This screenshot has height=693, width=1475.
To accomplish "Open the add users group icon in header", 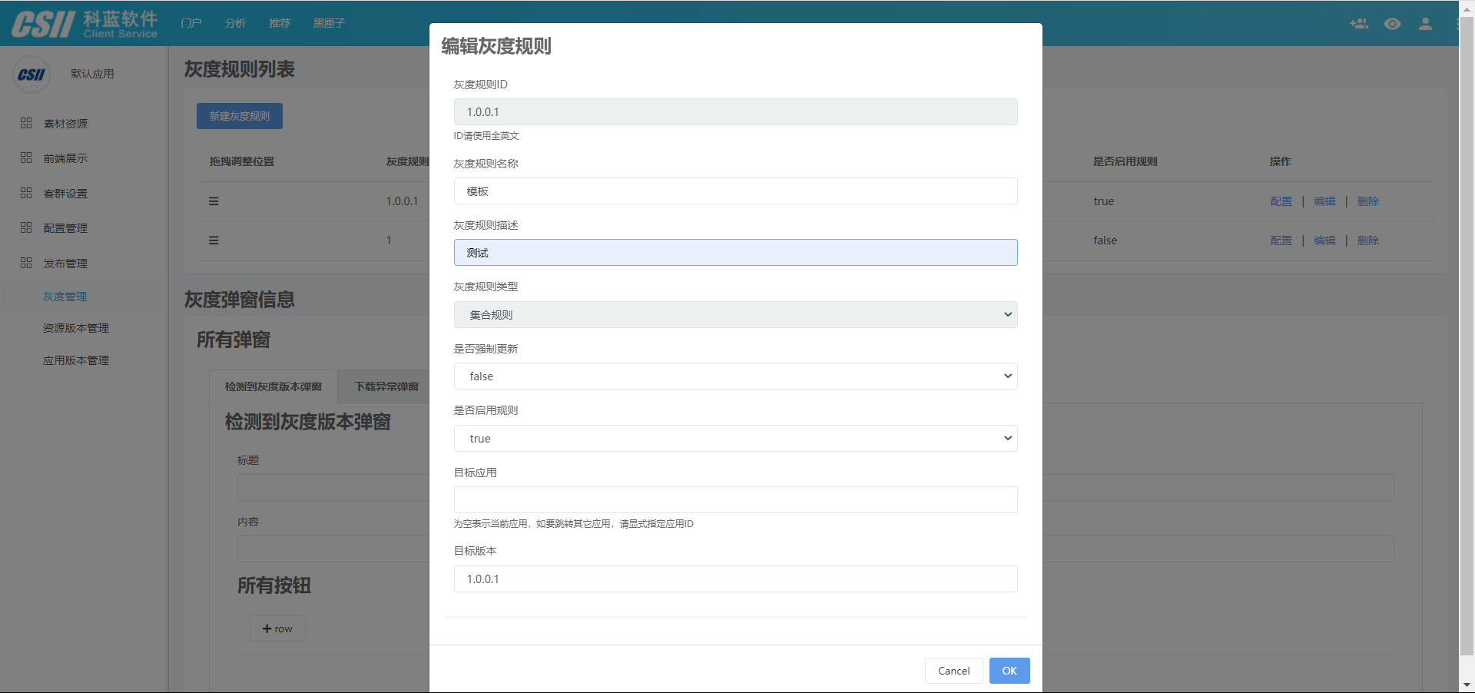I will point(1359,24).
